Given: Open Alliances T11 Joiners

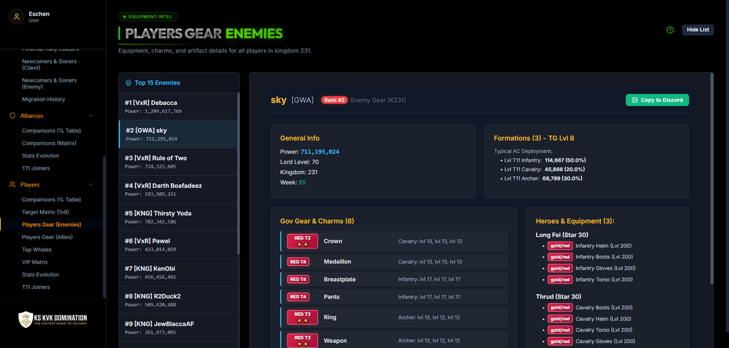Looking at the screenshot, I should pos(36,168).
